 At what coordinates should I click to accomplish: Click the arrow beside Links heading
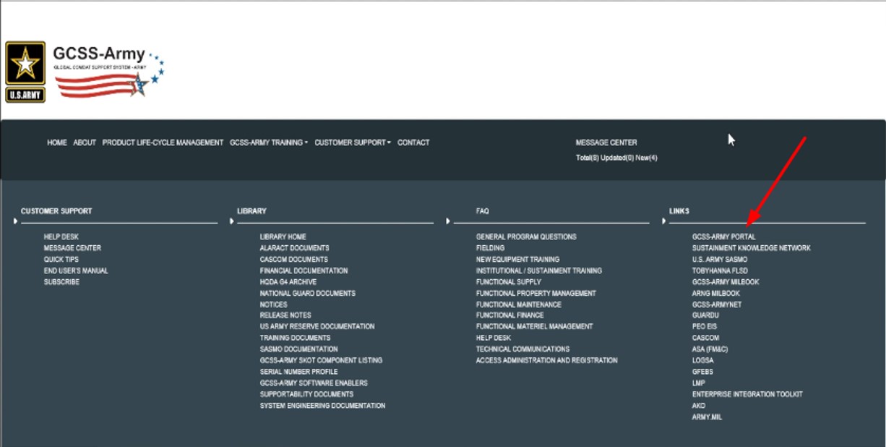[664, 221]
